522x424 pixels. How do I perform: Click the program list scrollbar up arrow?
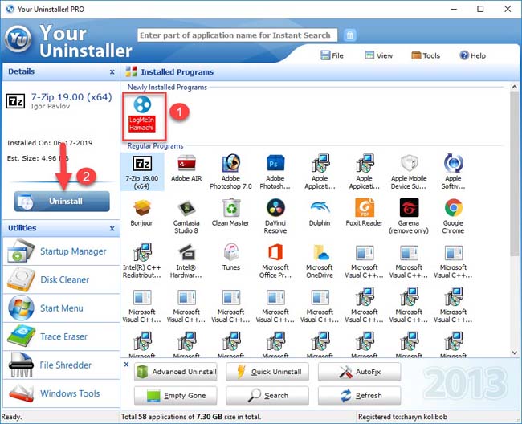[515, 87]
